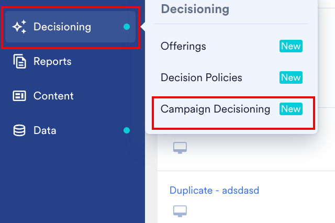Navigate to the Content section label
Viewport: 335px width, 223px height.
[53, 96]
